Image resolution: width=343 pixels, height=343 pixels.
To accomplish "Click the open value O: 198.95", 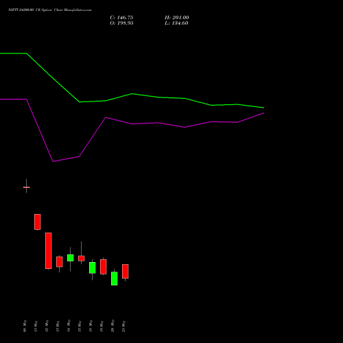I will 121,23.
